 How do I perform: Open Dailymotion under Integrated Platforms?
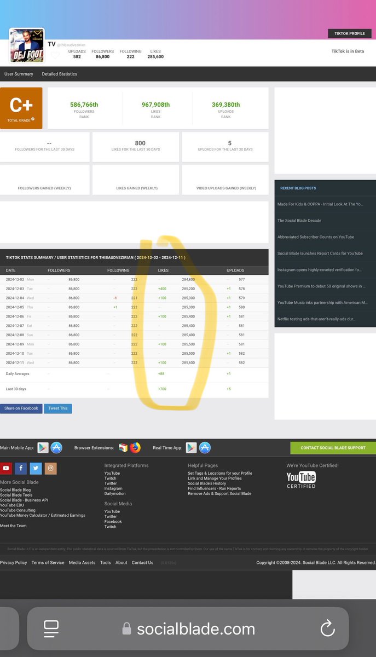coord(115,493)
